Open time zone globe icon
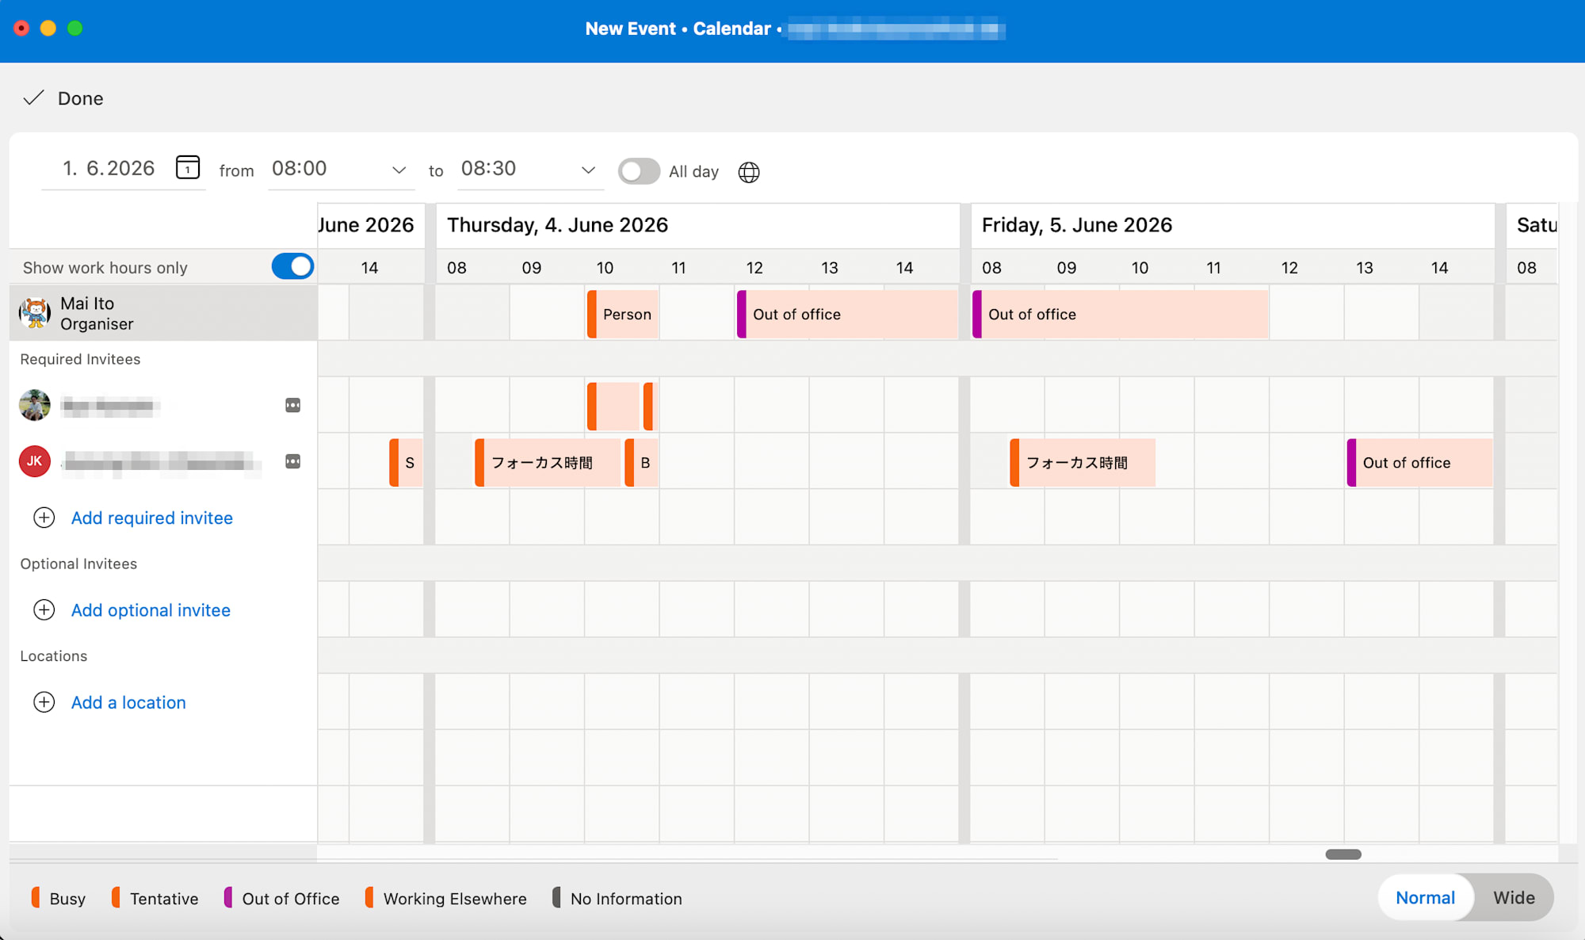 pyautogui.click(x=749, y=172)
